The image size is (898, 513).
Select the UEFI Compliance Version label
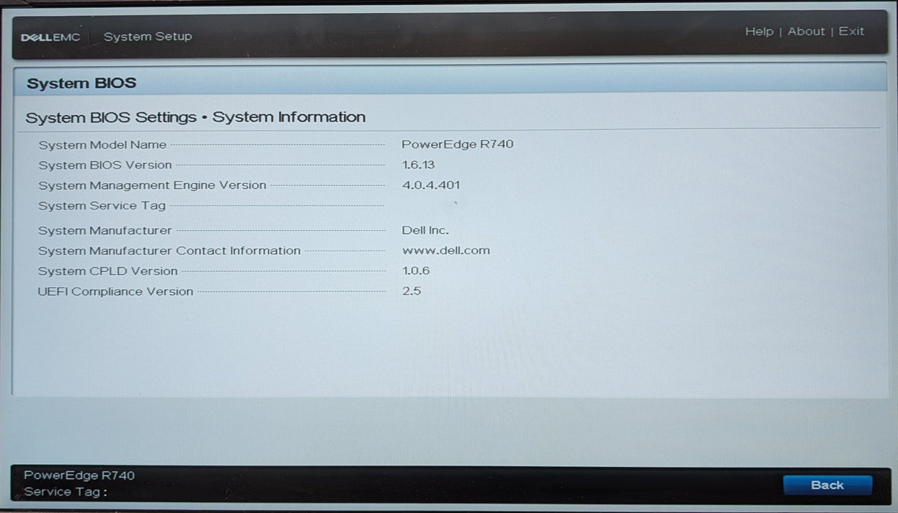[x=116, y=292]
